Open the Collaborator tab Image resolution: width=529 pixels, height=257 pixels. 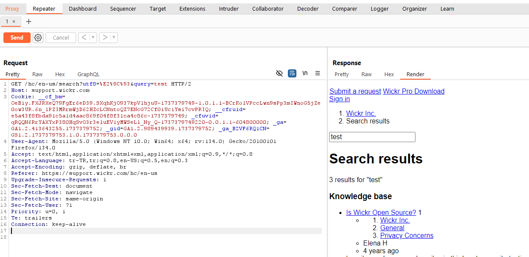(268, 9)
